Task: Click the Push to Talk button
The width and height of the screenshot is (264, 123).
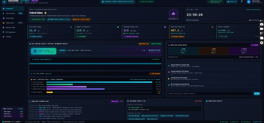Action: [44, 51]
